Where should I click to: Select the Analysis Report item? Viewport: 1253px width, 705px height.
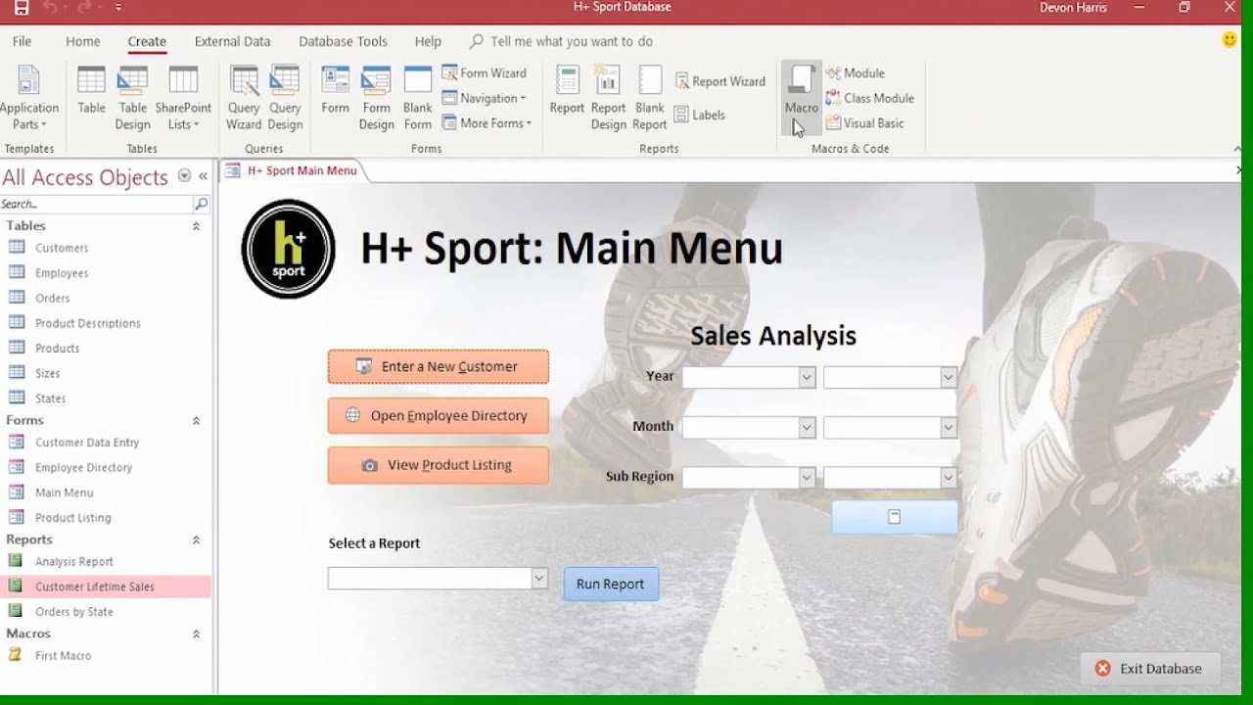[x=74, y=562]
